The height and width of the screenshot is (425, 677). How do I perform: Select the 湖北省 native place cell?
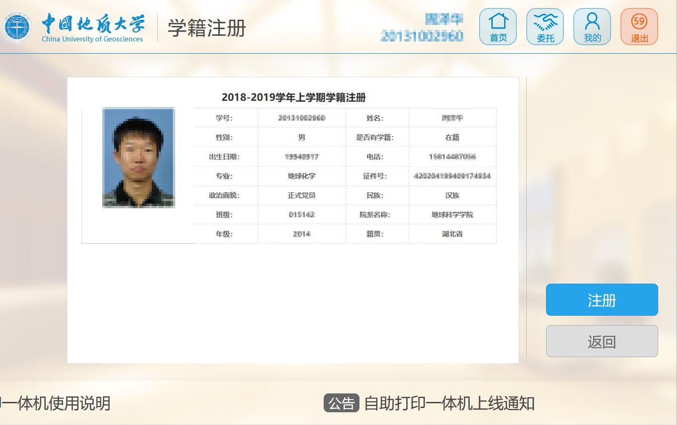452,234
